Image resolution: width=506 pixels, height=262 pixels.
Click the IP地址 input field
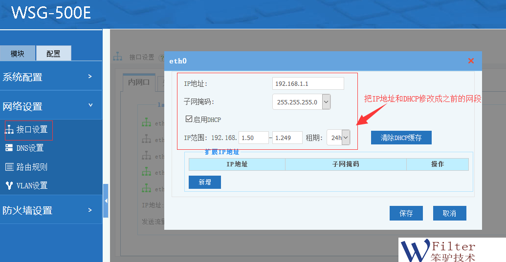(x=308, y=83)
